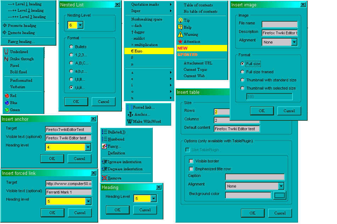This screenshot has width=337, height=224.
Task: Click OK in the Heading dialog
Action: [x=117, y=209]
